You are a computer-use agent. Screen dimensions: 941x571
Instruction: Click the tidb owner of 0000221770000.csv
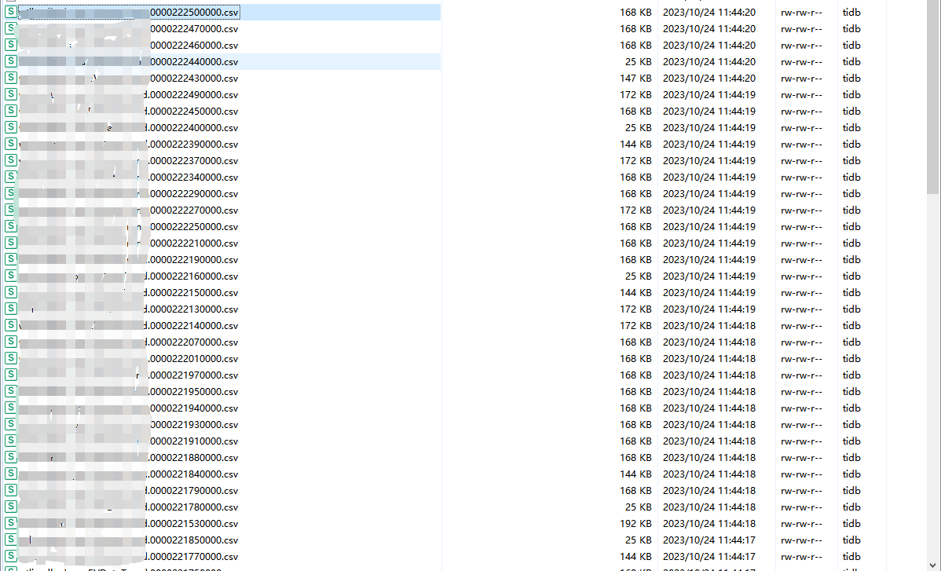pyautogui.click(x=851, y=557)
